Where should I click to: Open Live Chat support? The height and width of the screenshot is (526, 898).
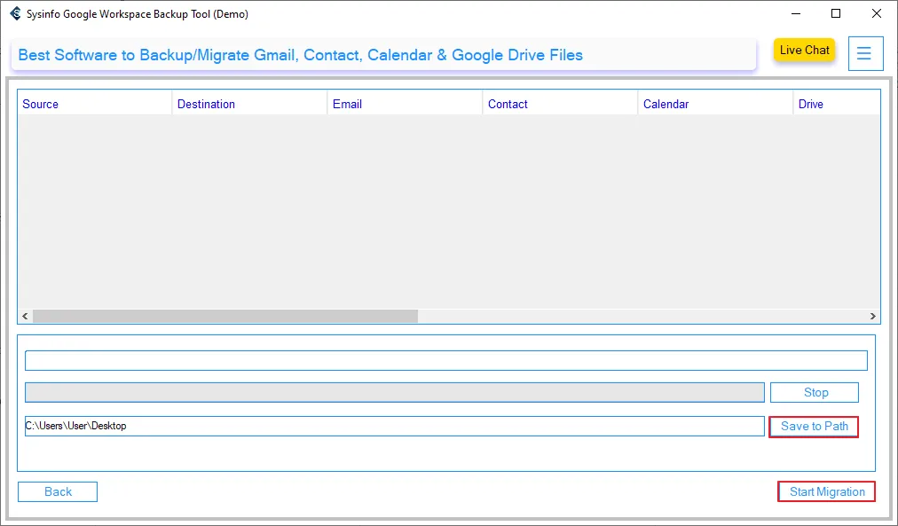[804, 51]
